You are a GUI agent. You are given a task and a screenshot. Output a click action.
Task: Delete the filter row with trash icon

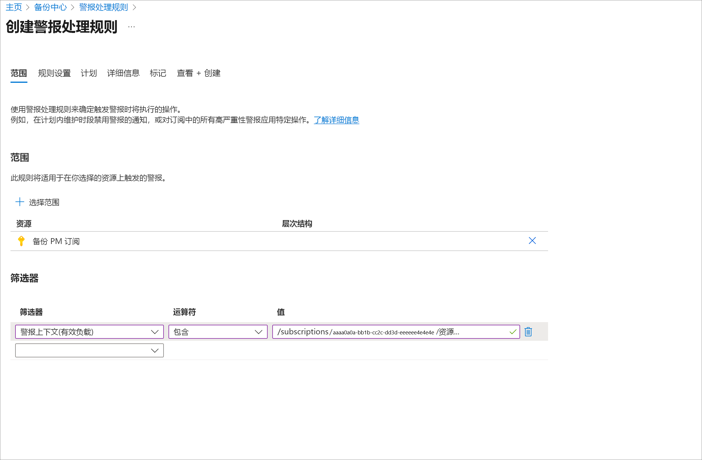pyautogui.click(x=528, y=332)
